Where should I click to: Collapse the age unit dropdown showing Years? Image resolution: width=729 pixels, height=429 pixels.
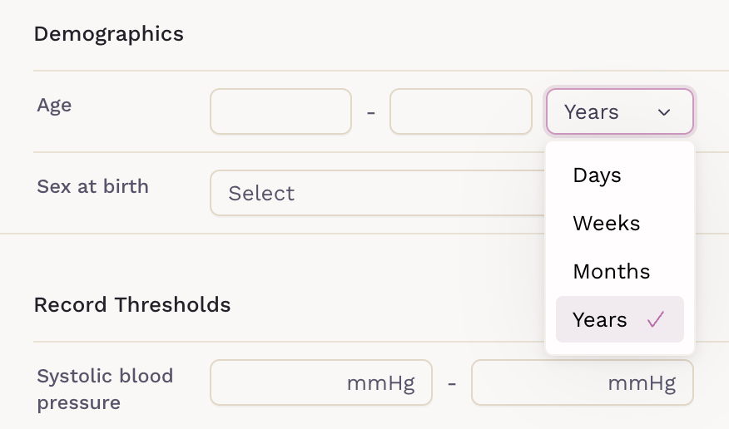tap(620, 112)
